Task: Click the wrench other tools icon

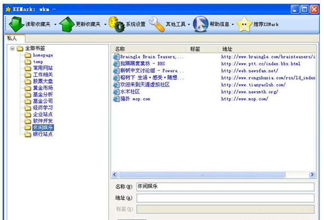Action: pyautogui.click(x=157, y=24)
